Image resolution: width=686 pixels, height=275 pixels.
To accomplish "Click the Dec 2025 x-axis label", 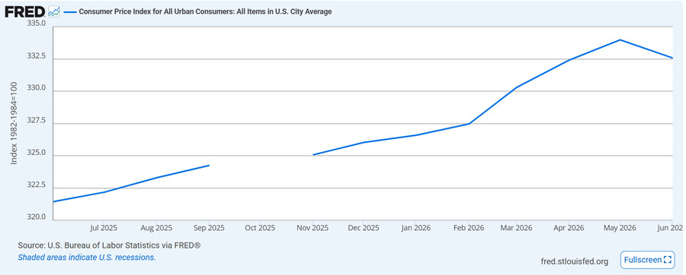I will point(364,228).
